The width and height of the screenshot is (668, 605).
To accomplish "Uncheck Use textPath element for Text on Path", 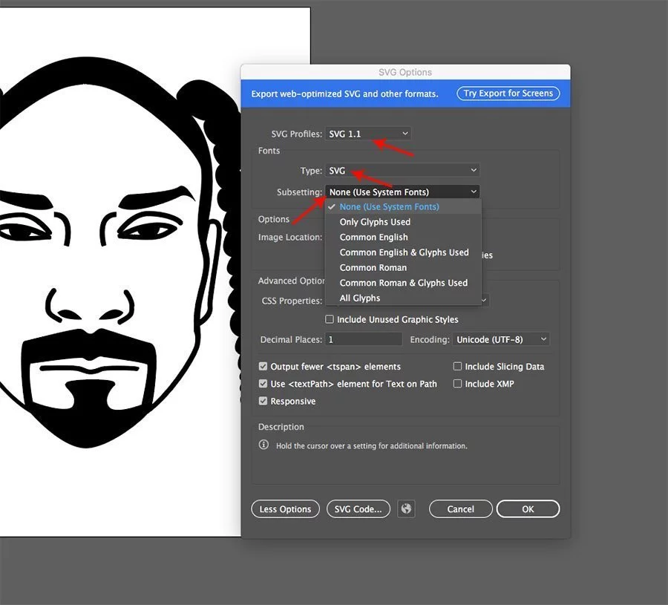I will point(263,384).
